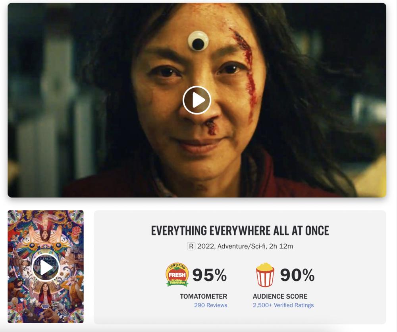Start the video on the movie poster
This screenshot has height=332, width=397.
click(46, 267)
